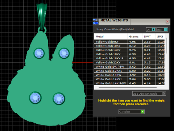This screenshot has width=174, height=131.
Task: Click the jump ring atop the pendant
Action: (x=45, y=30)
